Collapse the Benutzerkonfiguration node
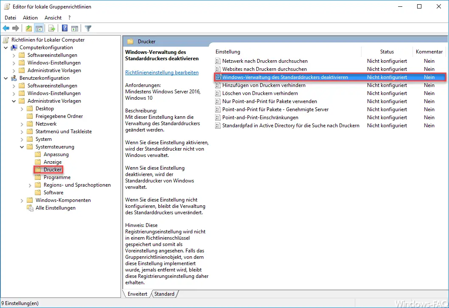Image resolution: width=449 pixels, height=308 pixels. click(x=6, y=78)
